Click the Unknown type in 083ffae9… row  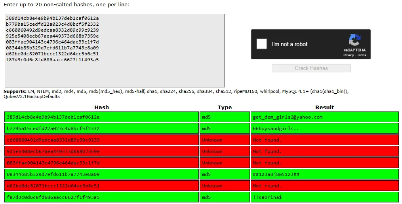click(x=212, y=163)
